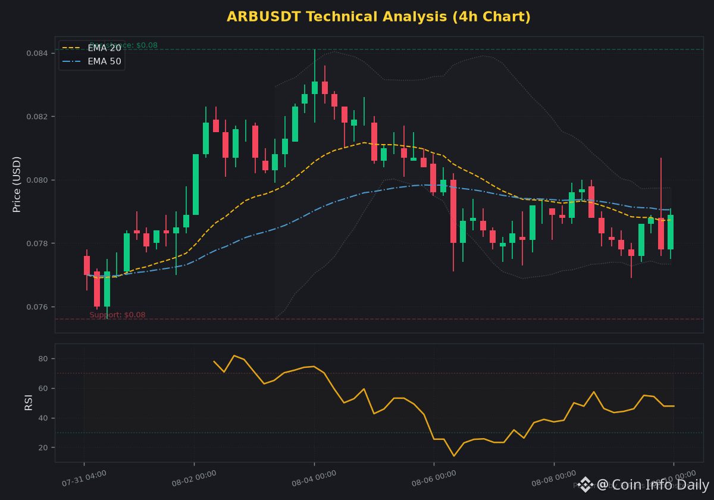Click the 08-06 00:00 date label
The image size is (714, 500).
[x=434, y=479]
